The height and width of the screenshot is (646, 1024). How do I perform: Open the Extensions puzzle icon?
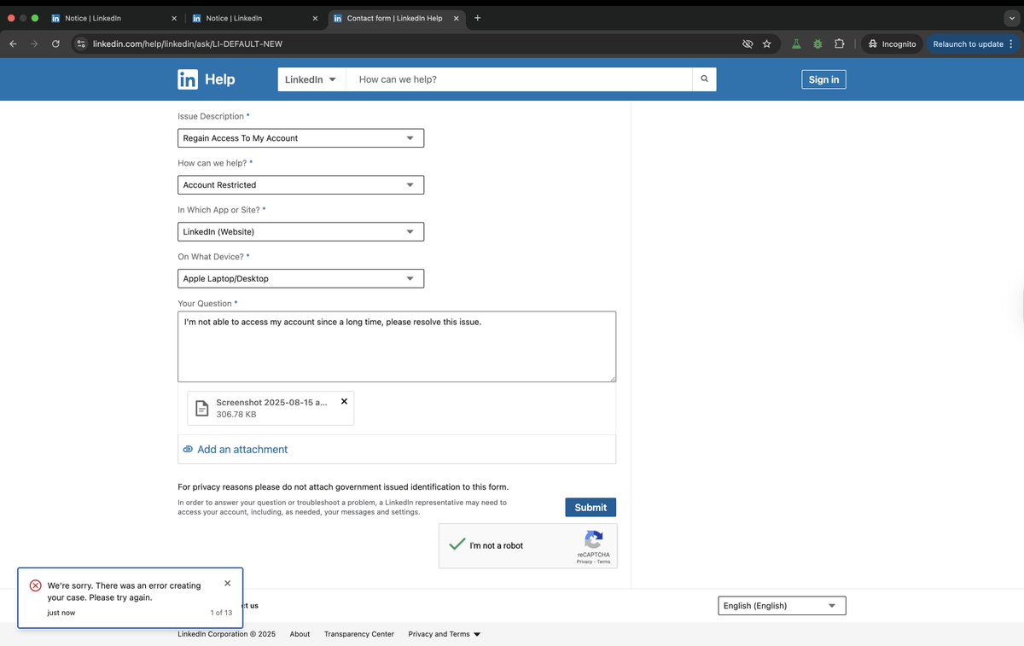(x=839, y=44)
